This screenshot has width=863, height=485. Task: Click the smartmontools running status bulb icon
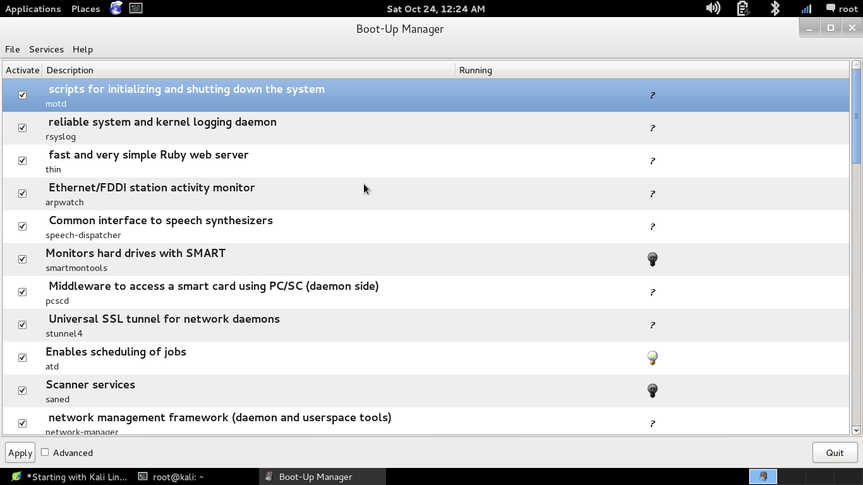(x=653, y=260)
